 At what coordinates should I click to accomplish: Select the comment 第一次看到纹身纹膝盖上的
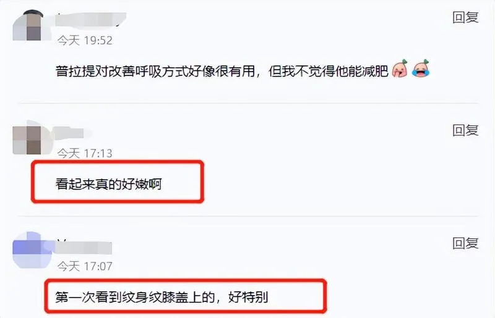[x=161, y=297]
